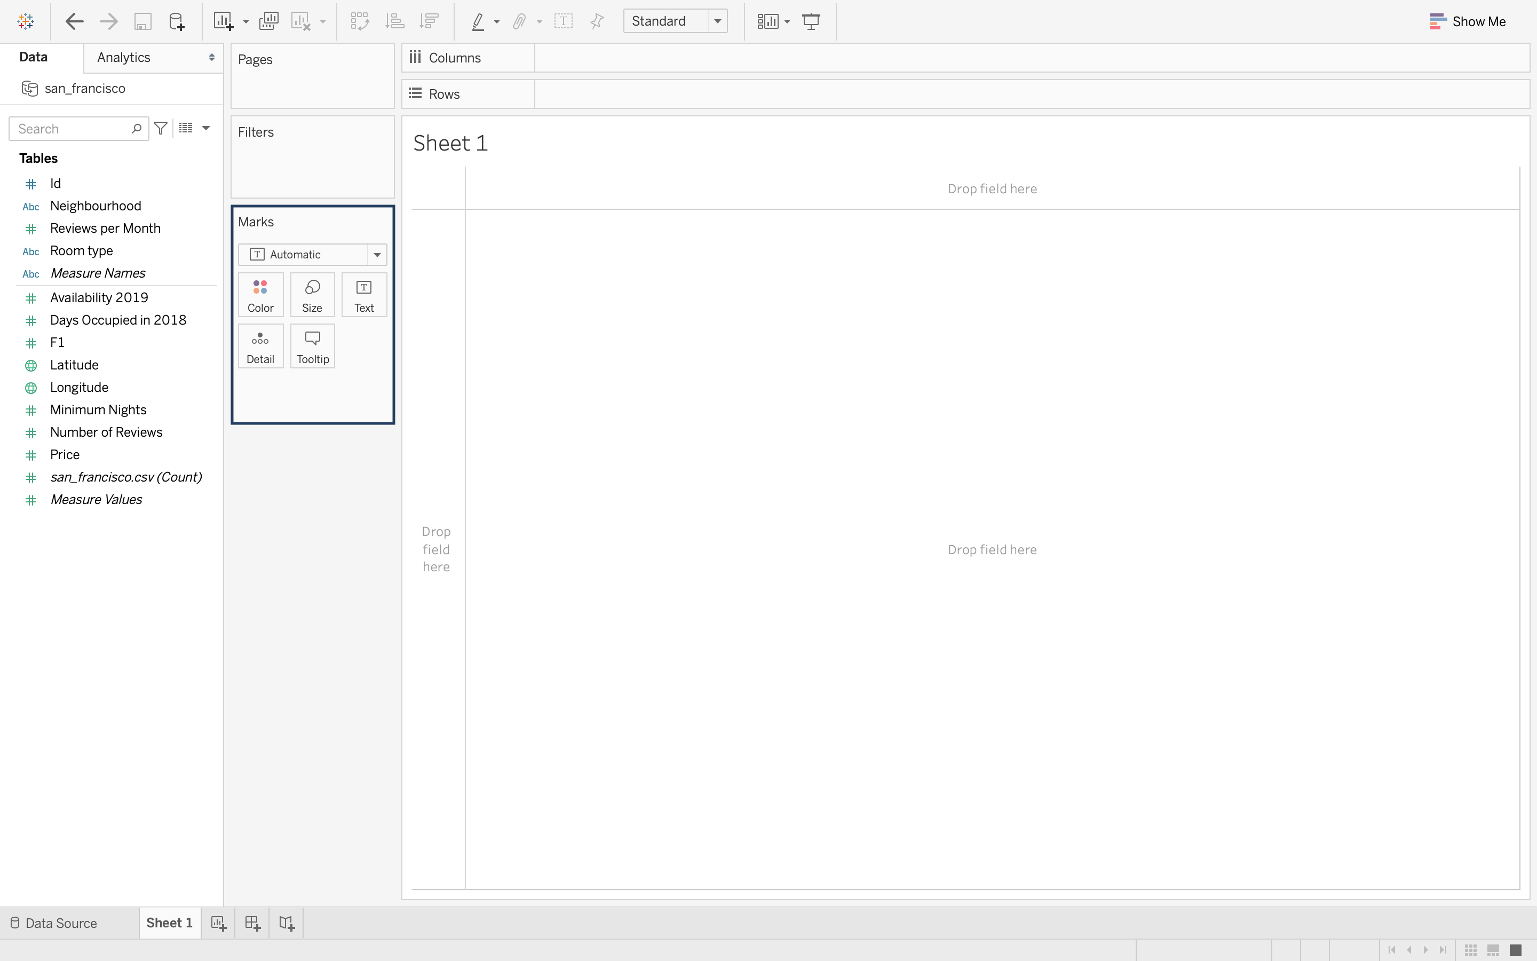Create new worksheet from toolbar icon

tap(223, 21)
